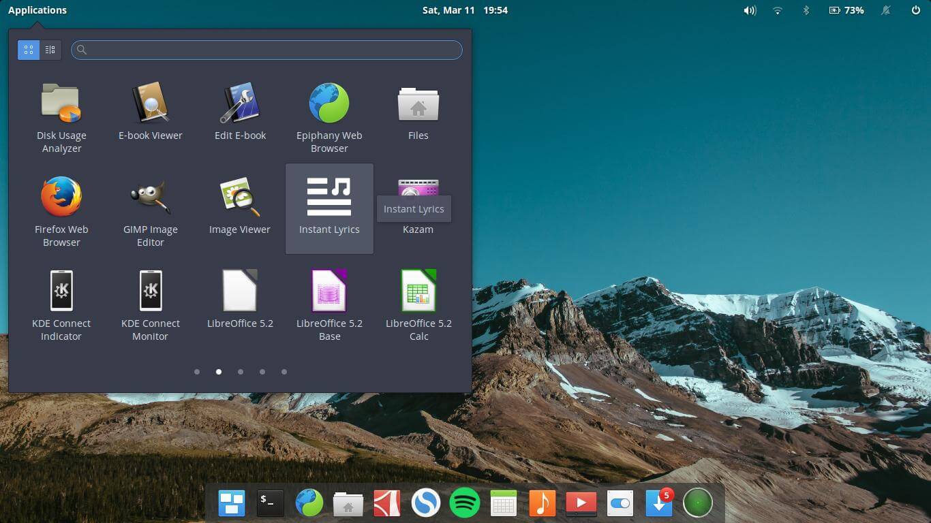Open Epiphany browser from the dock
Screen dimensions: 931x523
pyautogui.click(x=309, y=503)
